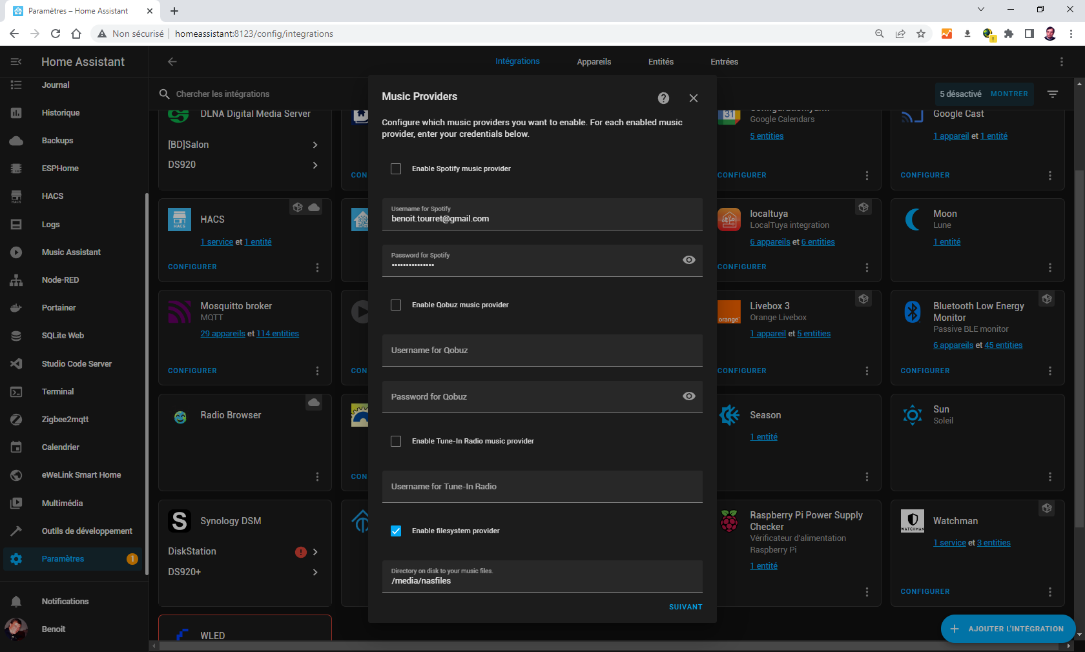1085x652 pixels.
Task: Click Username for Spotify field
Action: point(542,214)
